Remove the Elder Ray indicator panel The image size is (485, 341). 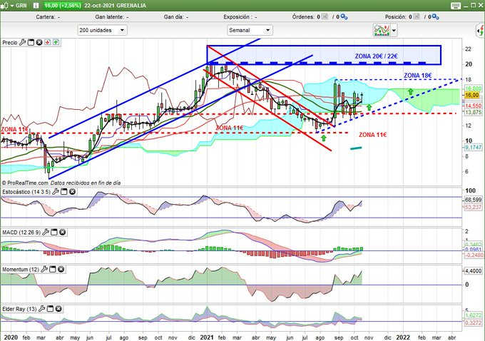pyautogui.click(x=58, y=308)
